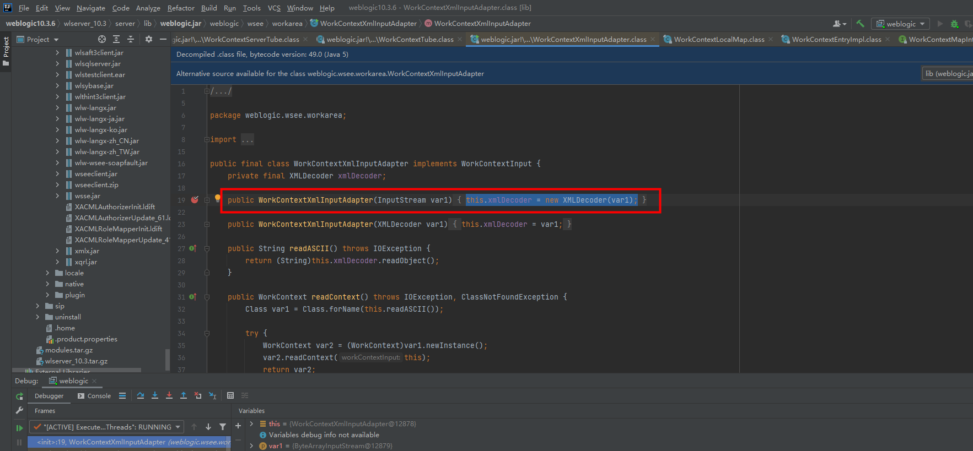Open the VCS menu
The width and height of the screenshot is (973, 451).
(274, 8)
